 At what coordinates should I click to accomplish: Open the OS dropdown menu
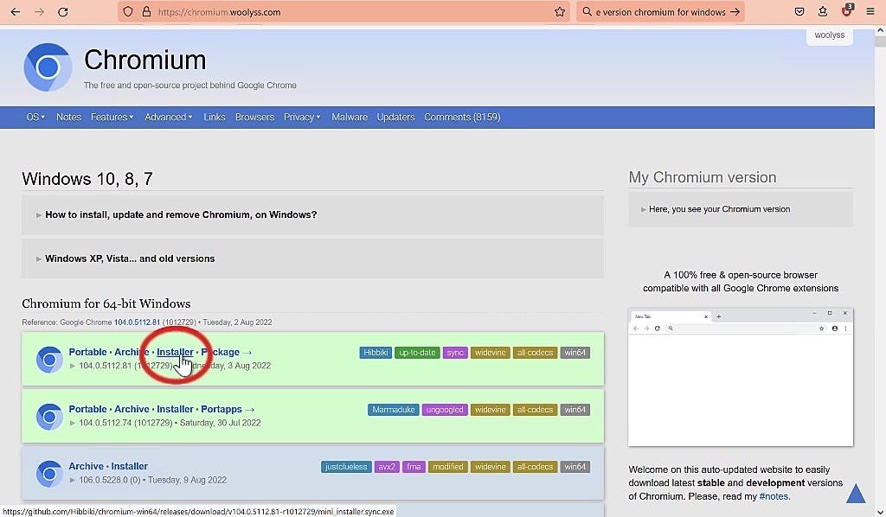[35, 117]
